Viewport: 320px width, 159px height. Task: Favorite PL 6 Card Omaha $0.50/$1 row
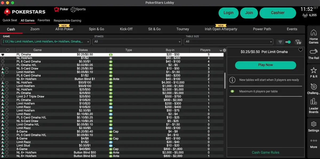click(x=3, y=61)
